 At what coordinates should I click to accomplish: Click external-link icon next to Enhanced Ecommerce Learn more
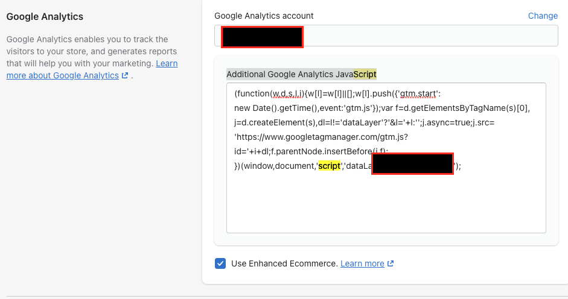391,263
